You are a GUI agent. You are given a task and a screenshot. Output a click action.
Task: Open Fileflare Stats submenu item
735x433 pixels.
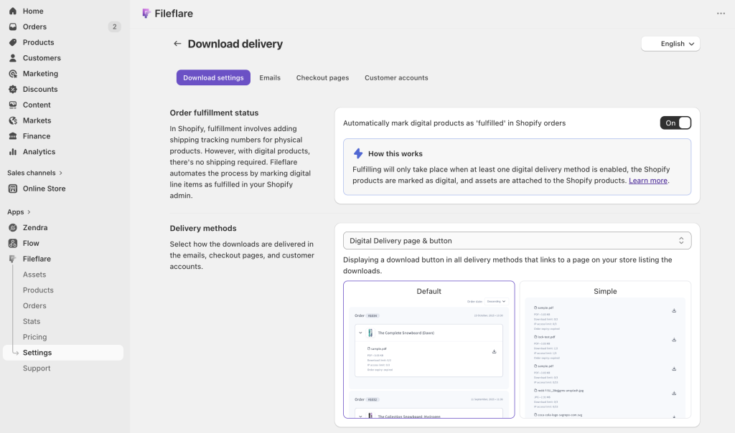32,321
